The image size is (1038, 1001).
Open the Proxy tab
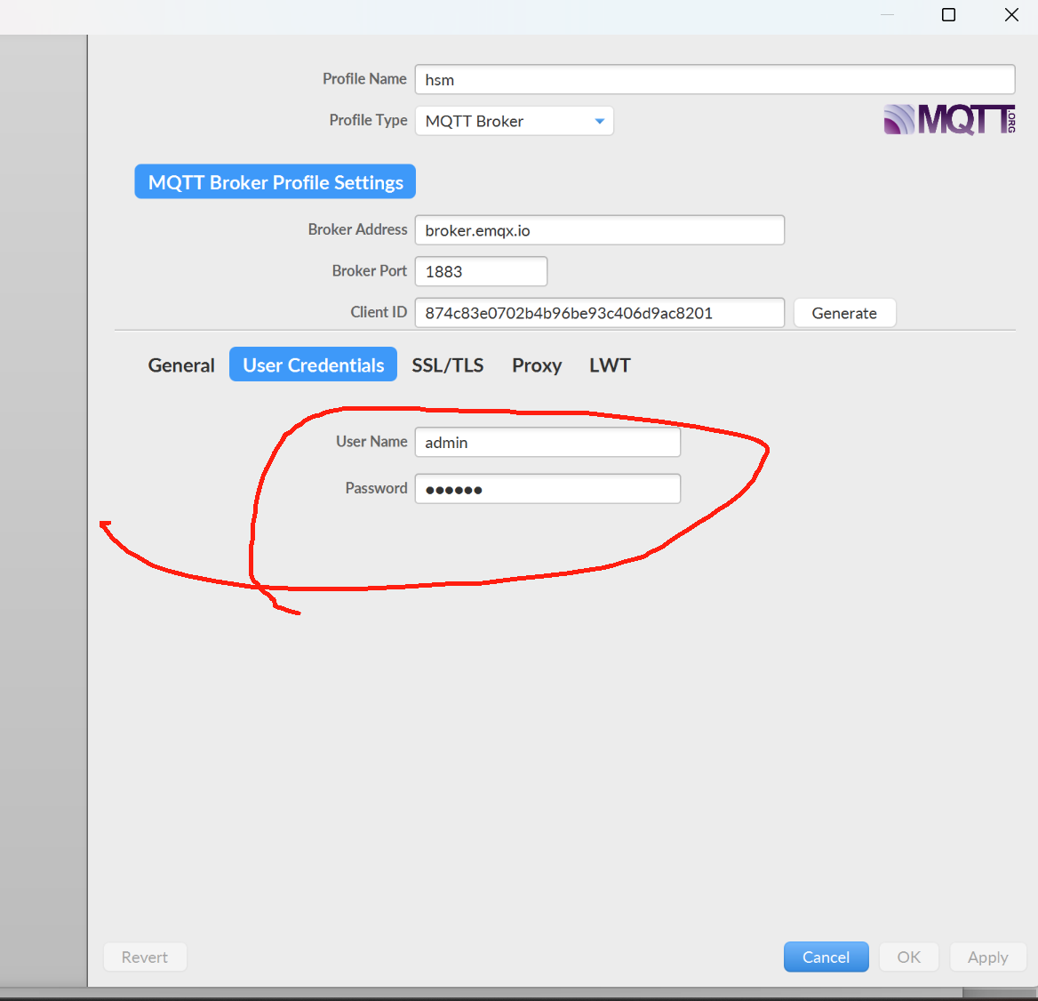(x=537, y=364)
